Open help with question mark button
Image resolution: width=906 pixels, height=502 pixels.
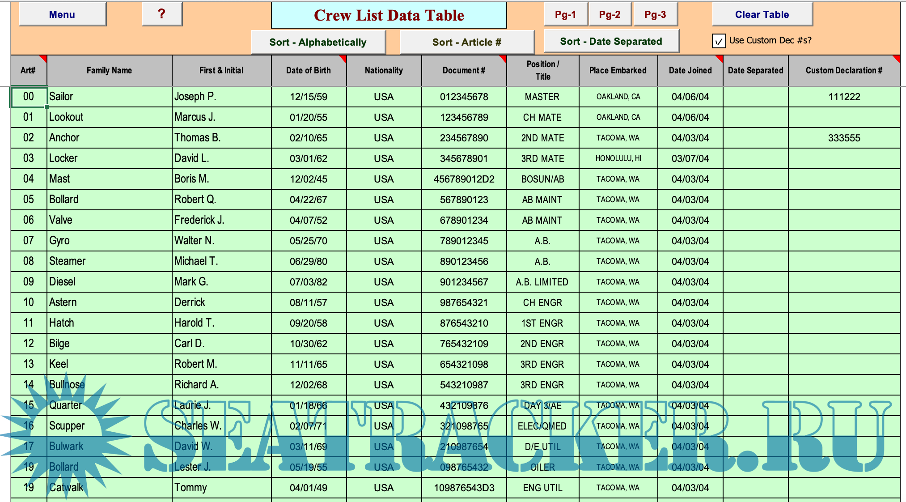point(161,14)
